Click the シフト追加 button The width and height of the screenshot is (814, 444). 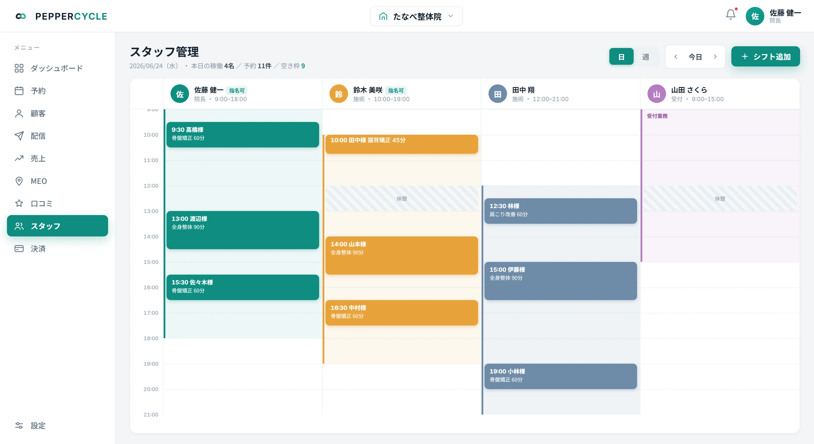(x=765, y=57)
